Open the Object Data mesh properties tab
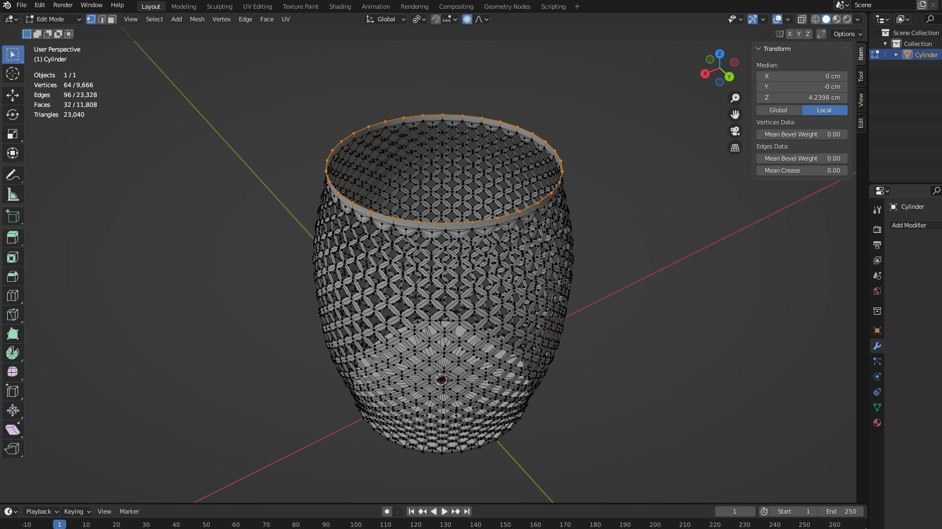 [x=877, y=407]
